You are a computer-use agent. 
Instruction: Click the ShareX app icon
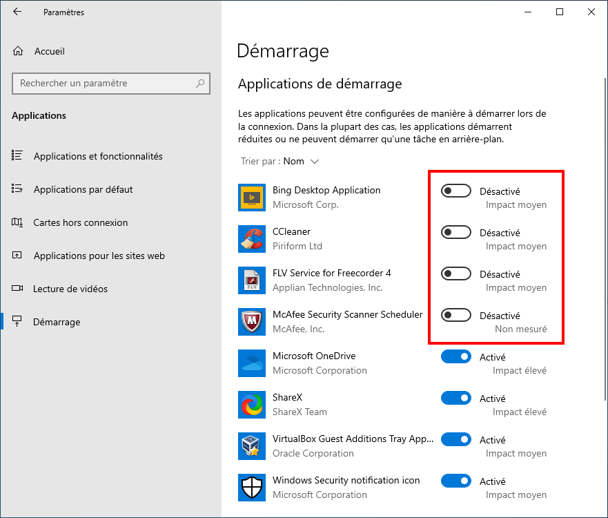(x=252, y=405)
